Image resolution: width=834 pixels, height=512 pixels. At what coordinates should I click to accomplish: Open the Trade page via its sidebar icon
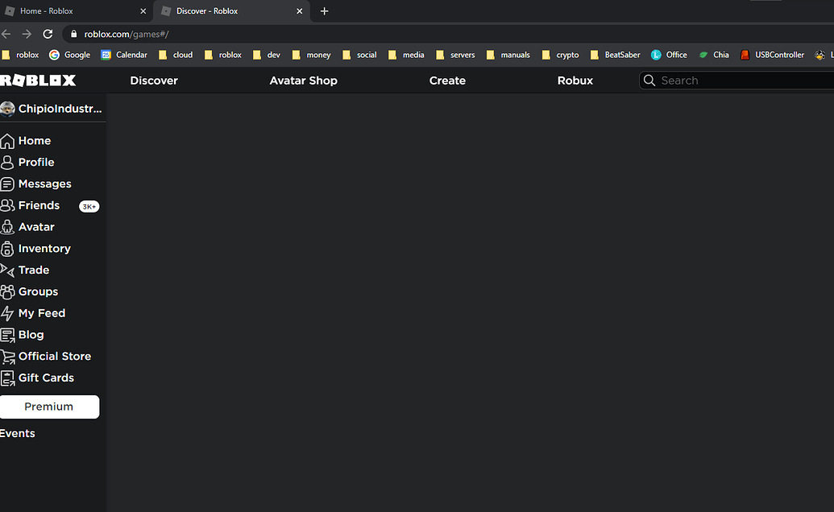(x=8, y=270)
